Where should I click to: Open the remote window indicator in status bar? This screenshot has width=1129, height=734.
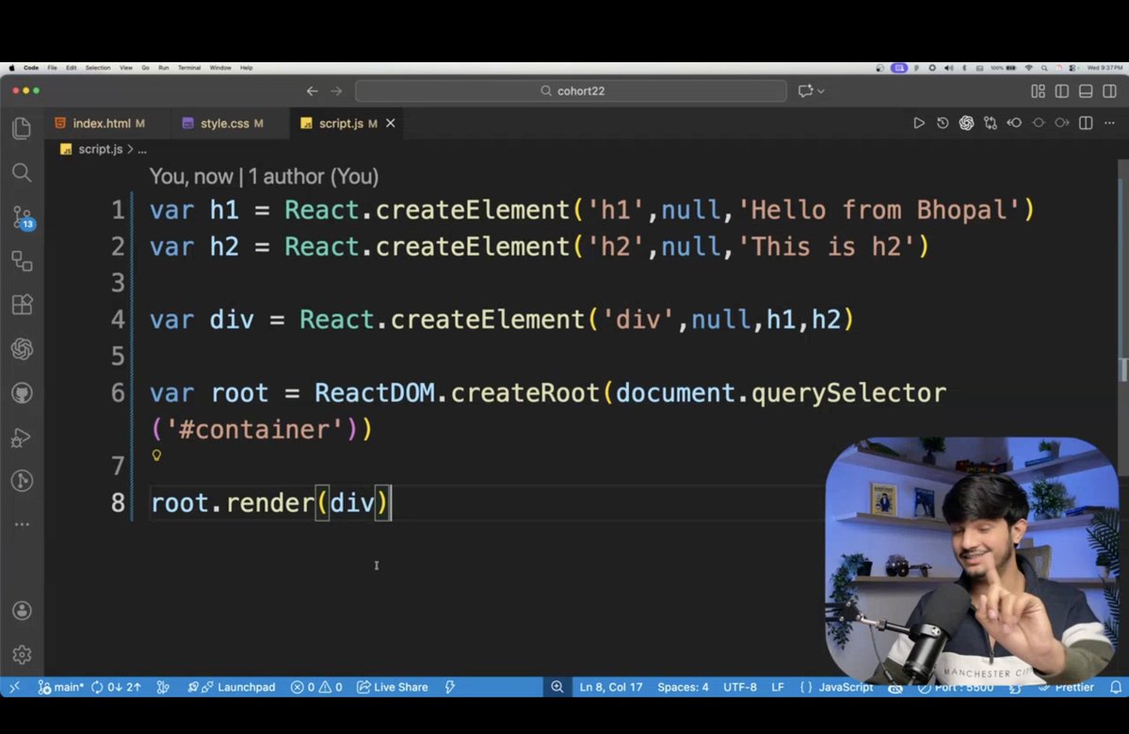(x=14, y=687)
